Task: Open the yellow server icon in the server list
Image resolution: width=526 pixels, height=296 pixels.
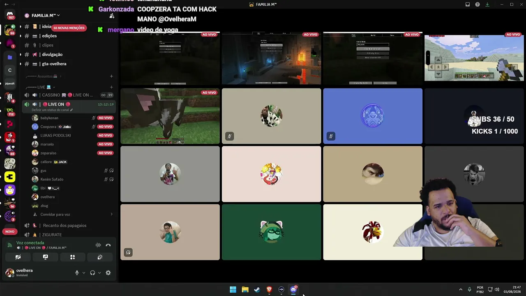Action: (x=10, y=177)
